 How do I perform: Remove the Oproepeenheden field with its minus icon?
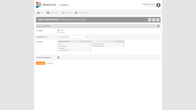[90, 50]
